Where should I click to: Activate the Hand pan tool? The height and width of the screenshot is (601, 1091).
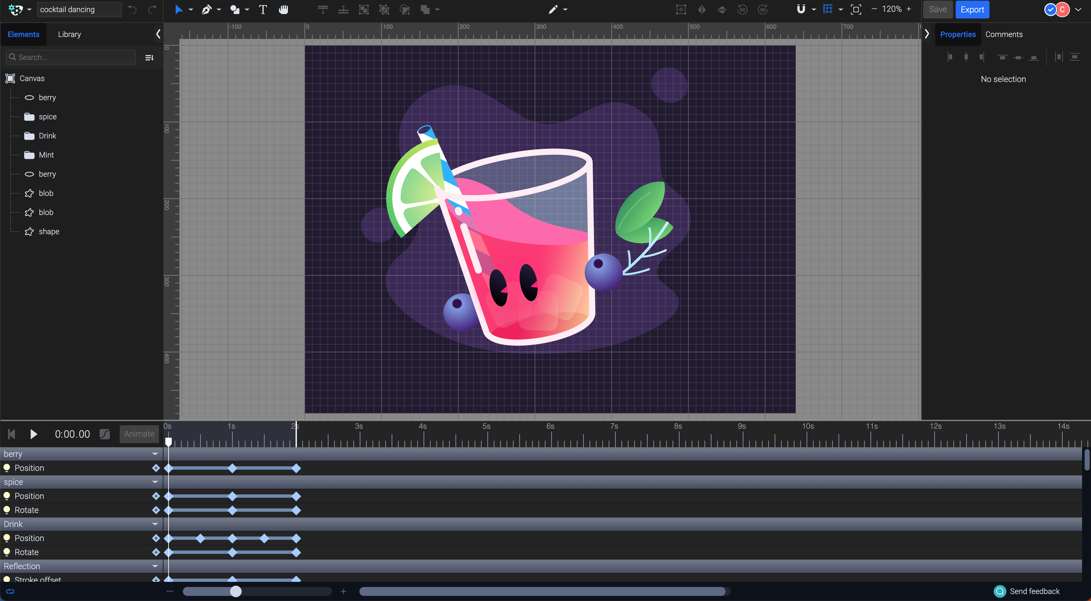point(283,9)
